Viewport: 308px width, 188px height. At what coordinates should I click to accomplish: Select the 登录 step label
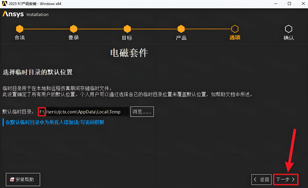pyautogui.click(x=74, y=37)
